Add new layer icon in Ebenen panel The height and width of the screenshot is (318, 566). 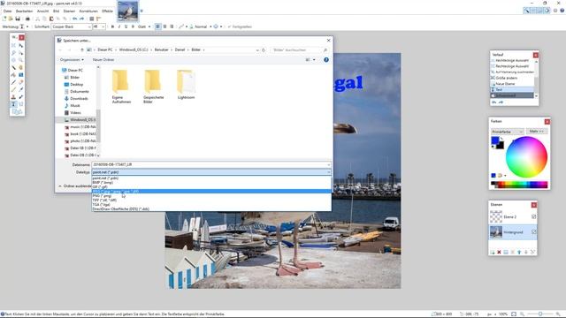coord(493,252)
